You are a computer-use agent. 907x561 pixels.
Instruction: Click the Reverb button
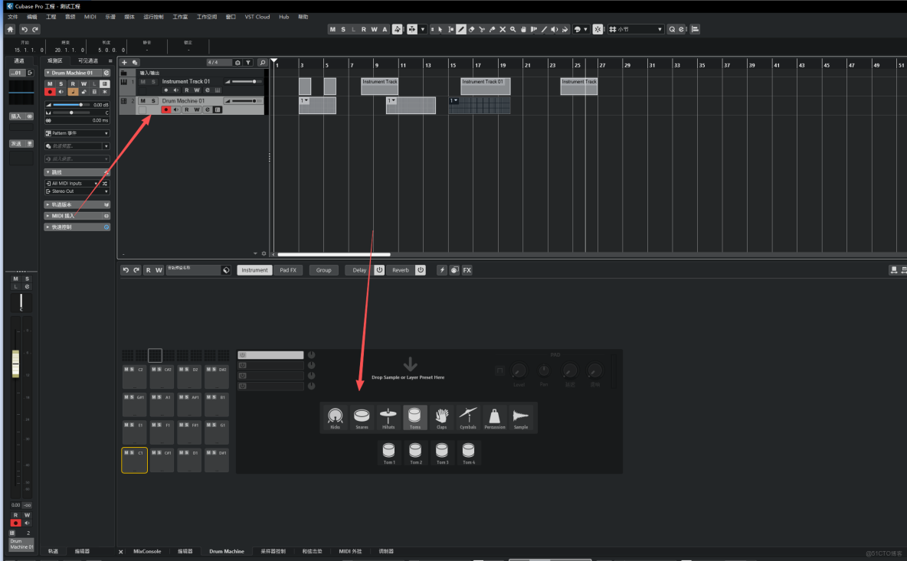click(x=401, y=270)
